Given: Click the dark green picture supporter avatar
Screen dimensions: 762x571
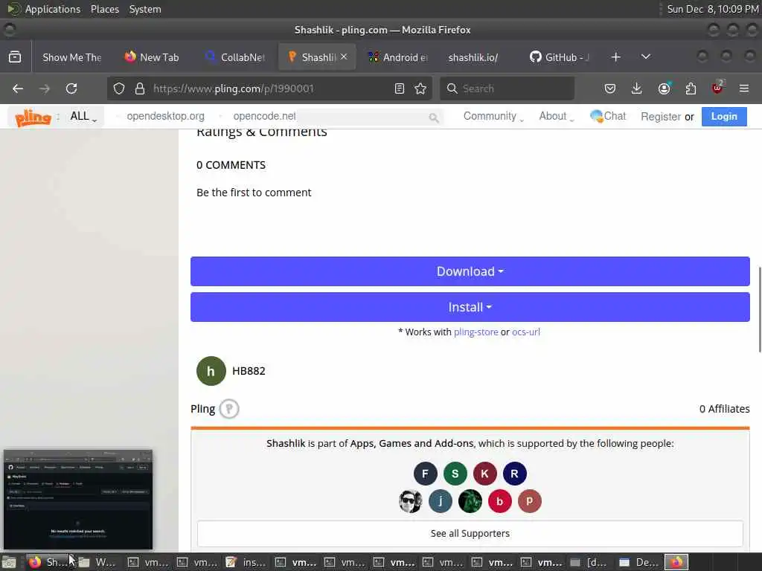Looking at the screenshot, I should (x=470, y=501).
